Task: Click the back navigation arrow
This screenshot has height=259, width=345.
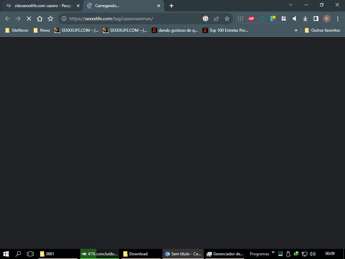Action: tap(7, 19)
